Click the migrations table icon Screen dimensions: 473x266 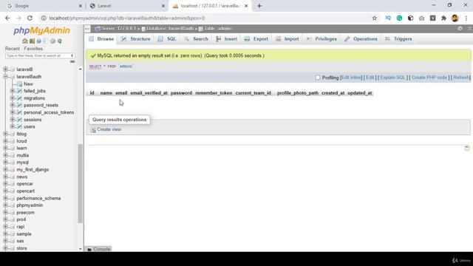[x=20, y=98]
